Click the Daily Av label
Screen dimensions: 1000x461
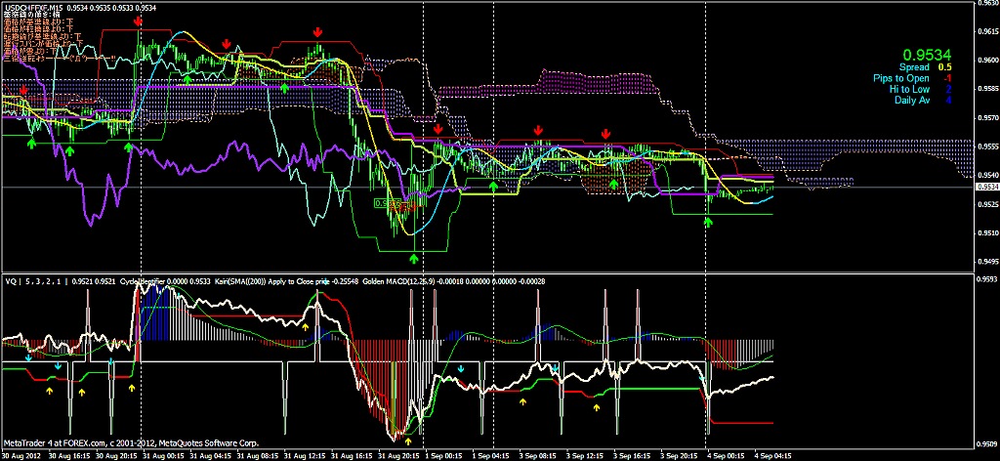coord(911,100)
